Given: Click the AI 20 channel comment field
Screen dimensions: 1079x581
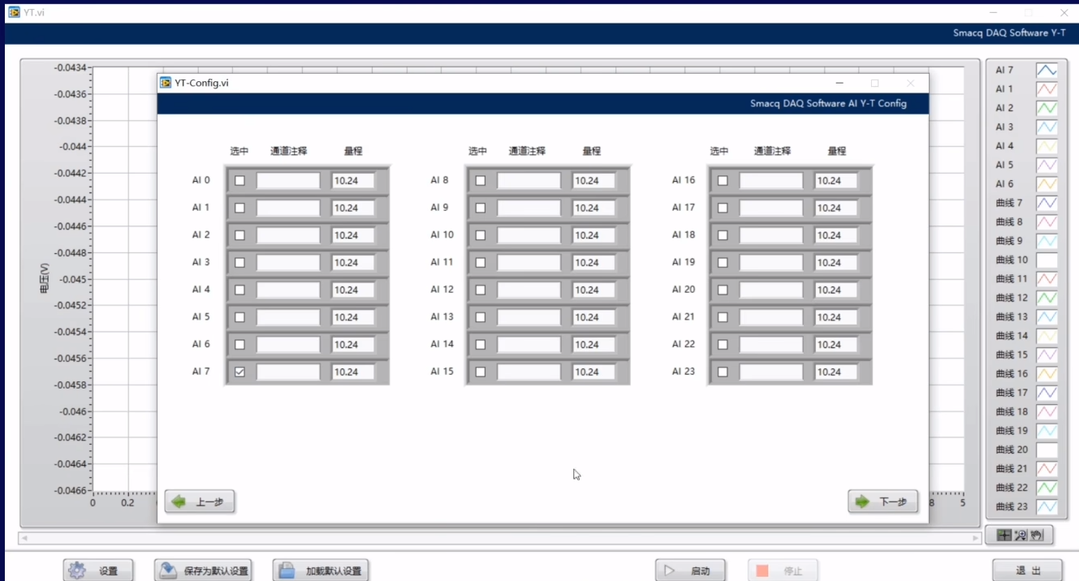Looking at the screenshot, I should [x=771, y=290].
